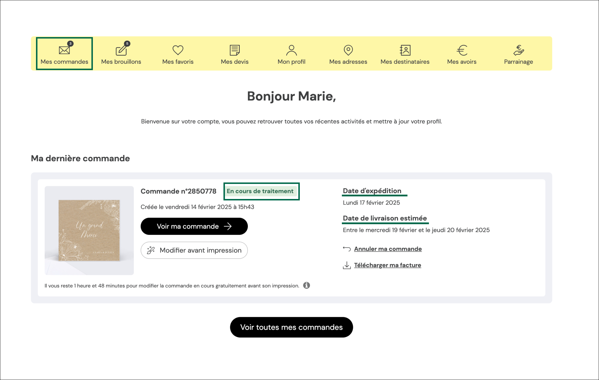Open Mes brouillons pencil icon
The image size is (599, 380).
[121, 50]
